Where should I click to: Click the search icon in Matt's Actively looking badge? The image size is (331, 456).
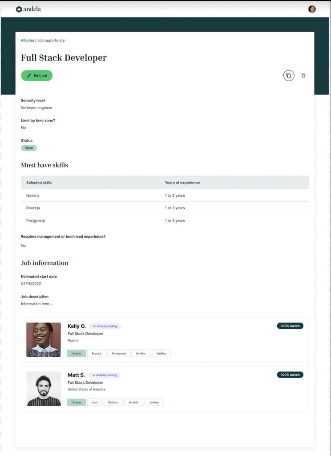[x=94, y=375]
